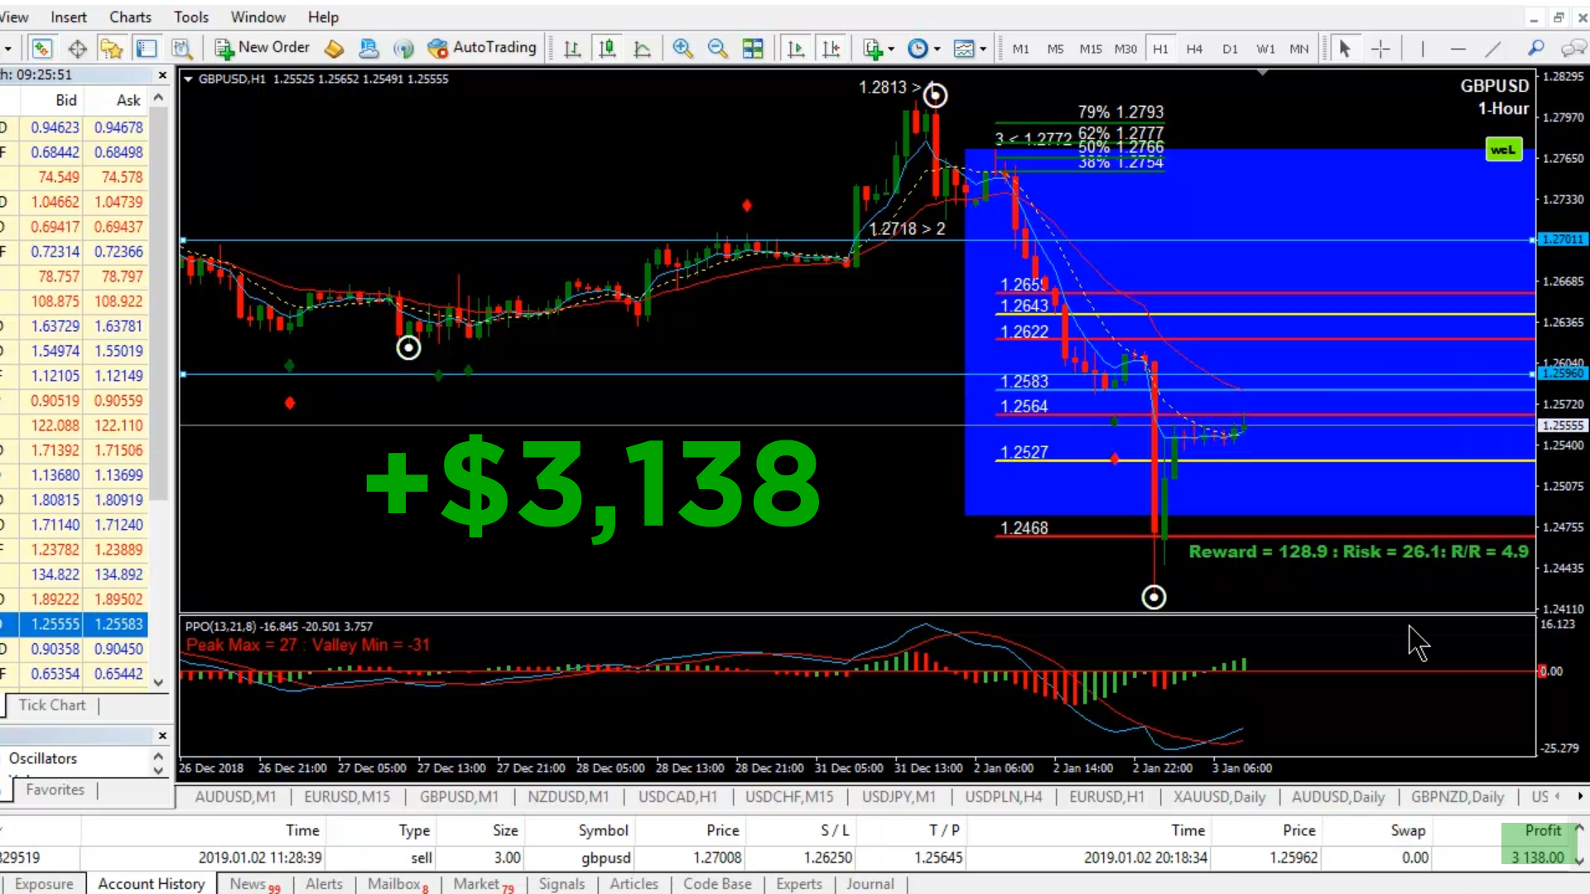
Task: Click the Market Watch vertical scrollbar
Action: [x=159, y=302]
